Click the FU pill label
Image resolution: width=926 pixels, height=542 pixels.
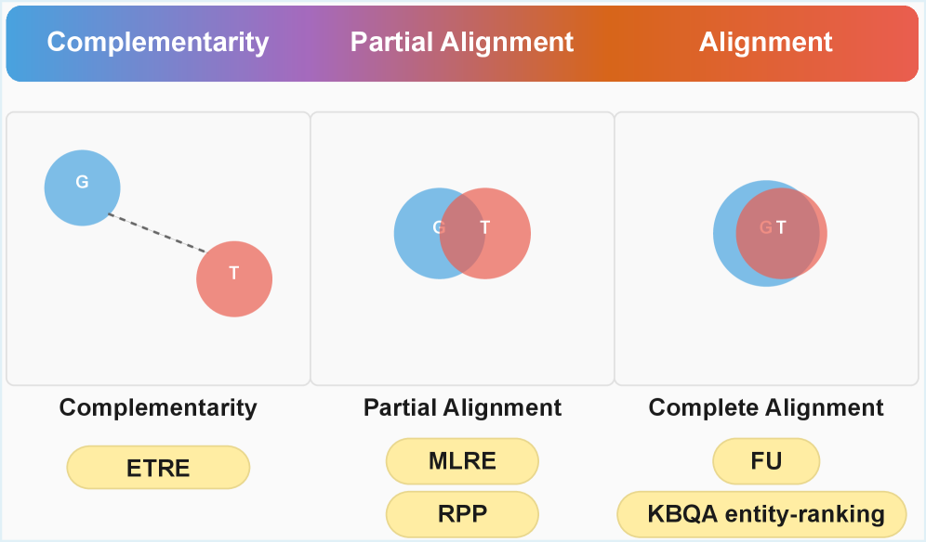pyautogui.click(x=766, y=461)
